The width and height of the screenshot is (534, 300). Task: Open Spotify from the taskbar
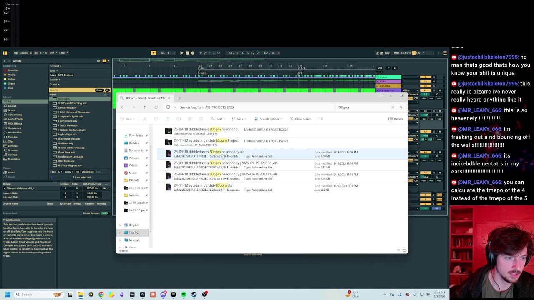tap(184, 295)
